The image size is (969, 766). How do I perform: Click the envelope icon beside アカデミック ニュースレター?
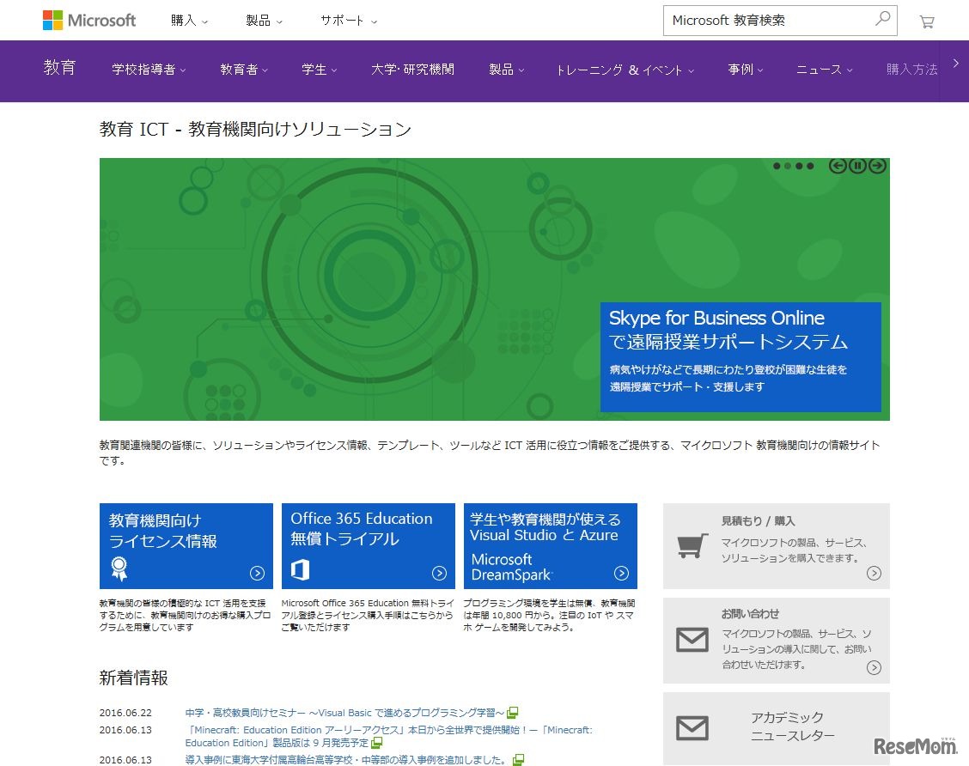click(692, 728)
